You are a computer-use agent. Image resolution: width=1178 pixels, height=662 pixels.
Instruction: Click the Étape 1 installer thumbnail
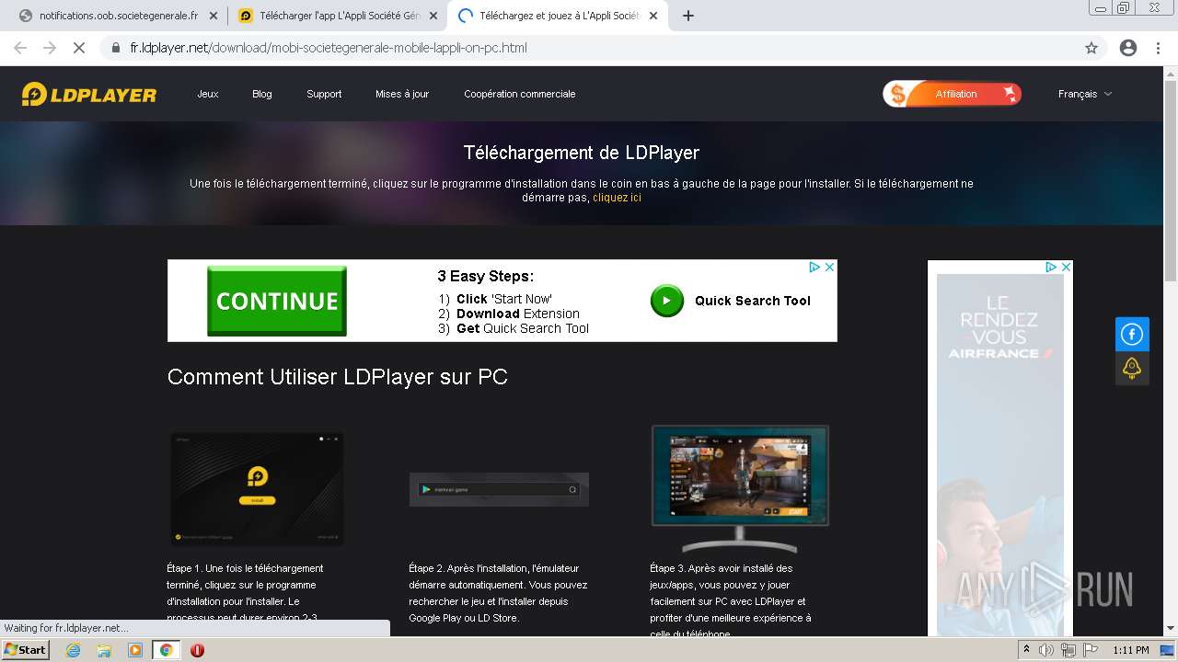[257, 489]
